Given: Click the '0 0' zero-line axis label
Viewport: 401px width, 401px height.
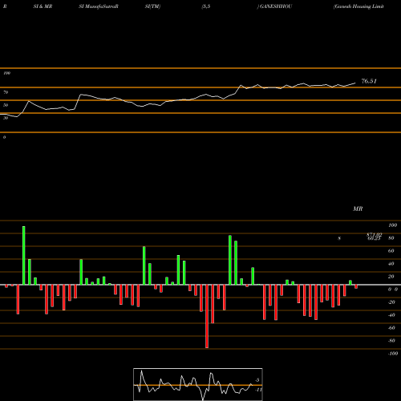Looking at the screenshot, I should click(393, 290).
